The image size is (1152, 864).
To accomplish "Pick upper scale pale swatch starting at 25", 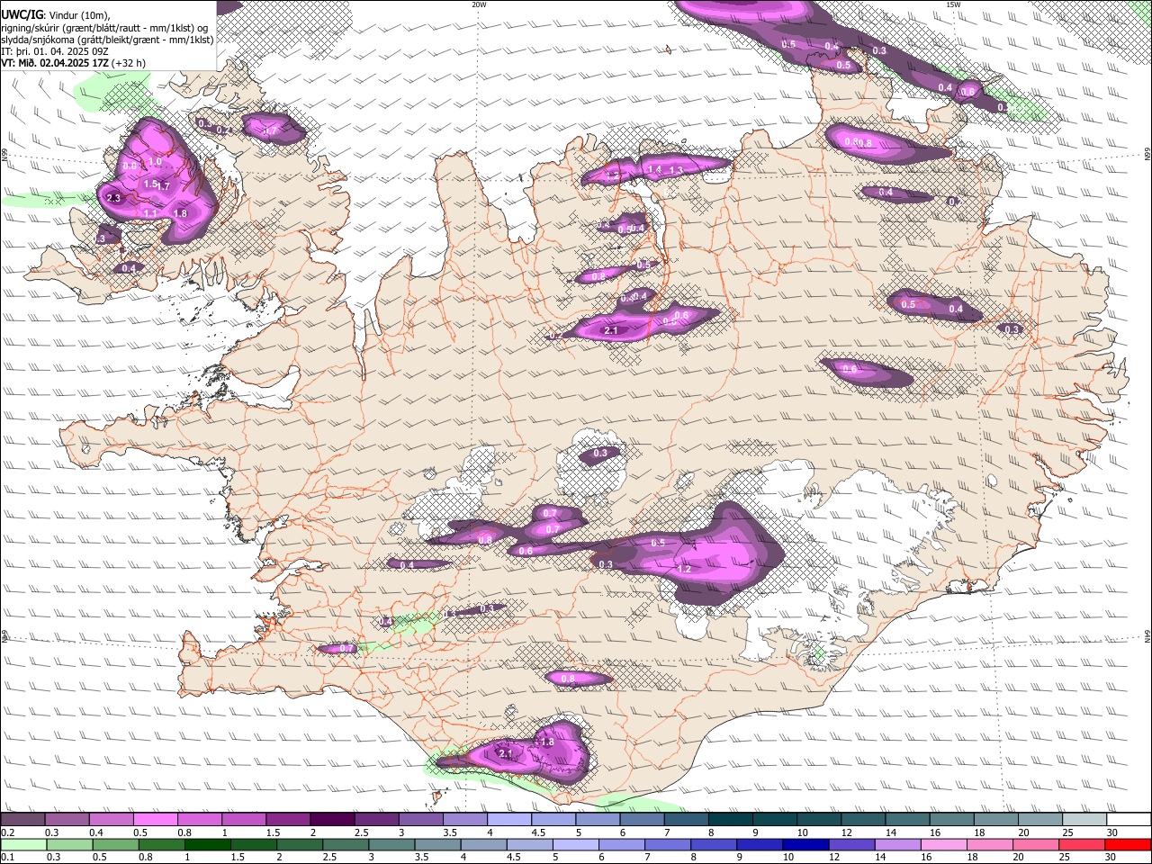I will click(x=1085, y=819).
